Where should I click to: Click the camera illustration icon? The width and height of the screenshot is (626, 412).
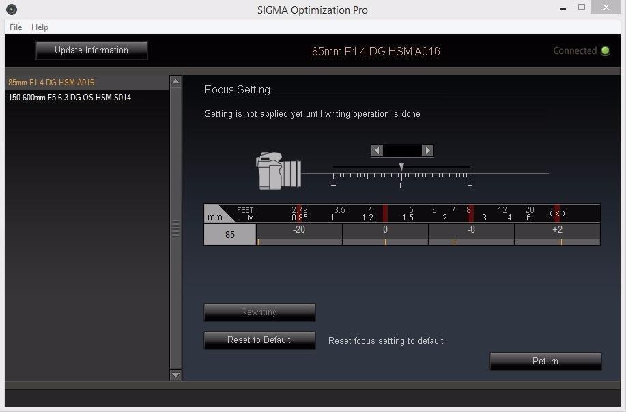[x=279, y=171]
